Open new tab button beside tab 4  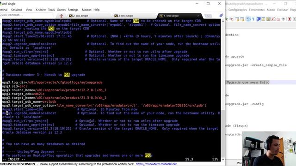click(208, 16)
